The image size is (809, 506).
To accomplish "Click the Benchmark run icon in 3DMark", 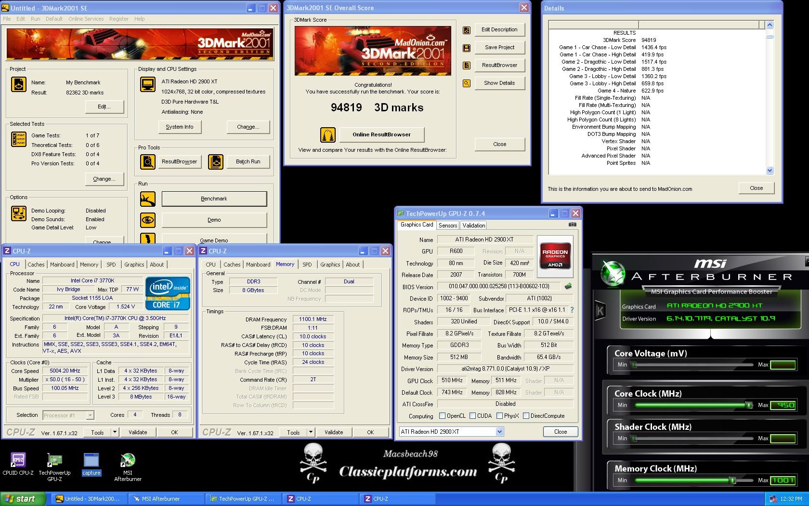I will pyautogui.click(x=148, y=199).
